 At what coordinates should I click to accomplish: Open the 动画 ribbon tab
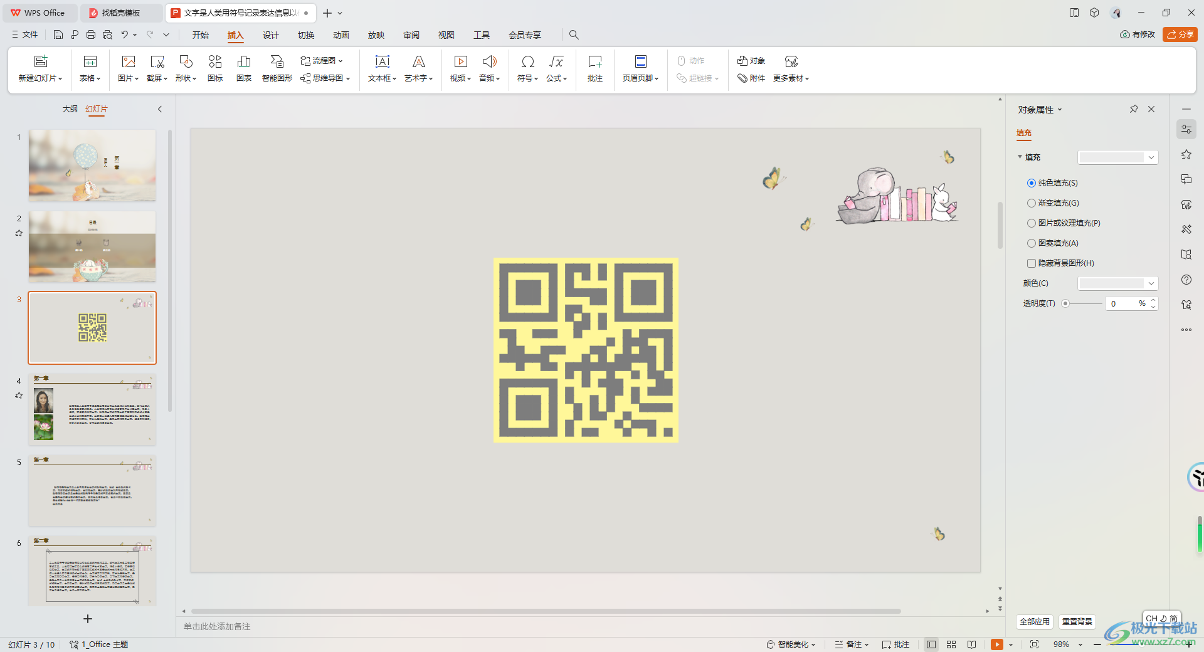(341, 35)
